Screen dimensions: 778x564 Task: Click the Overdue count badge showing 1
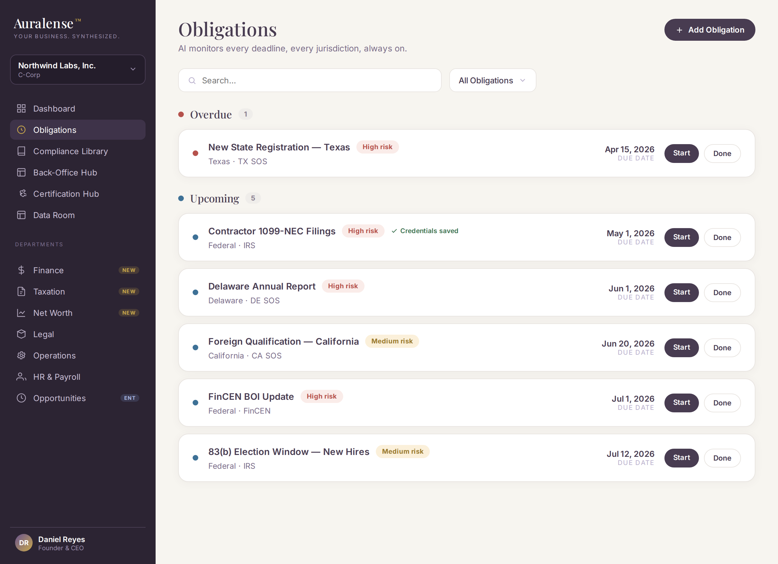(x=246, y=114)
